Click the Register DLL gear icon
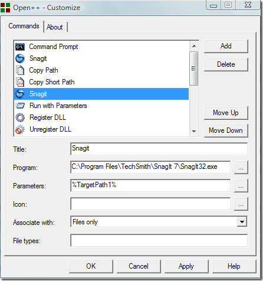This screenshot has width=263, height=281. (x=20, y=117)
